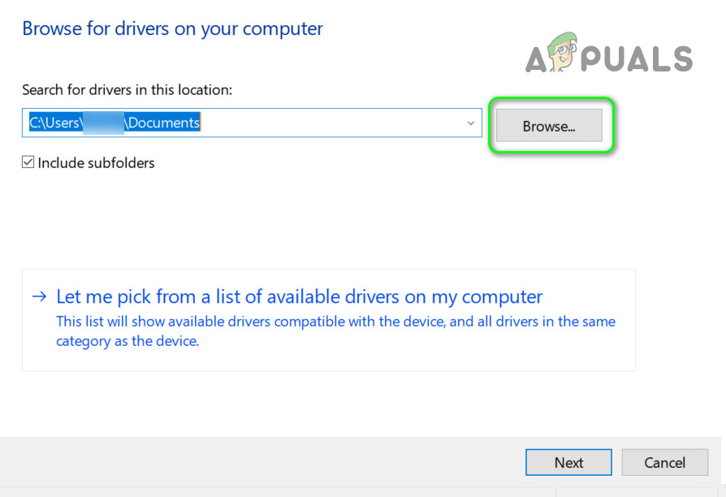Viewport: 726px width, 497px height.
Task: Click the description text under Let me pick
Action: 335,322
